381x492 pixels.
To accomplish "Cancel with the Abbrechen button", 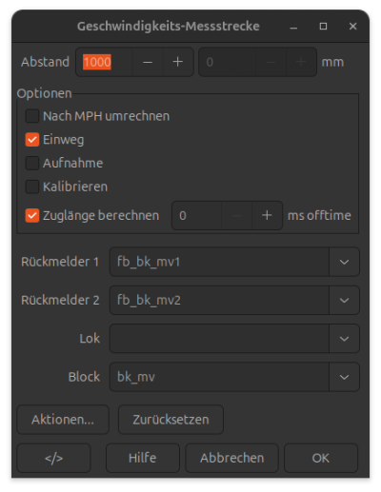I will [x=232, y=458].
